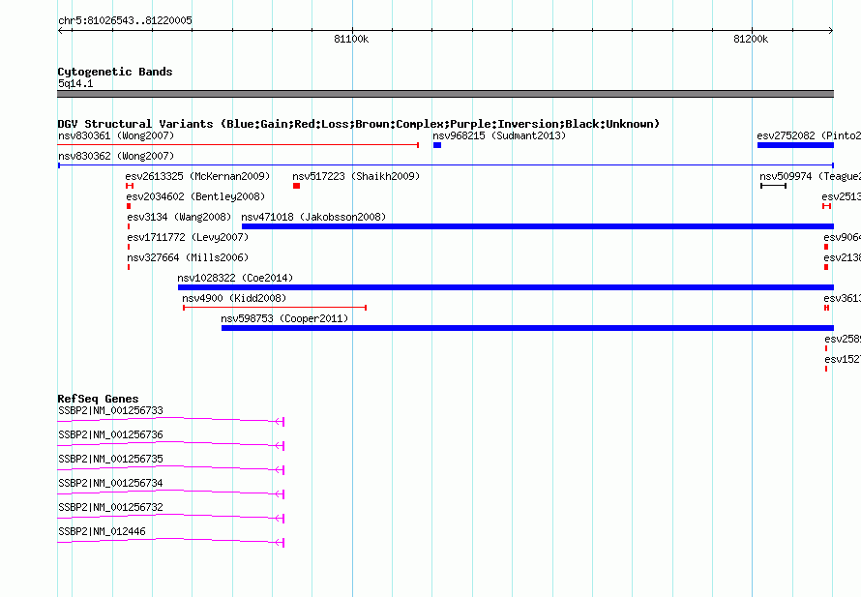Click the nsv327664 (Mills2006) label

(x=188, y=257)
